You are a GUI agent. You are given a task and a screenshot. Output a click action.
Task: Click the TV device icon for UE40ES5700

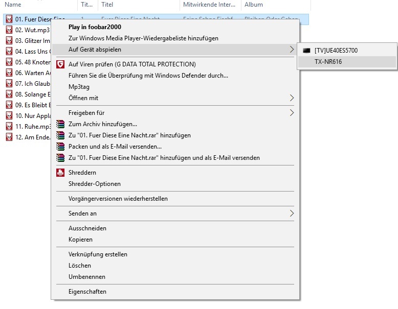[x=306, y=50]
